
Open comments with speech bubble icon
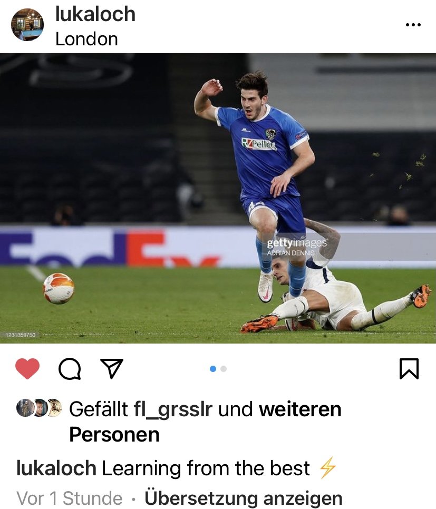click(70, 369)
